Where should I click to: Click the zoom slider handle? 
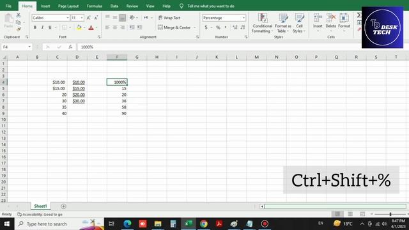pos(390,214)
